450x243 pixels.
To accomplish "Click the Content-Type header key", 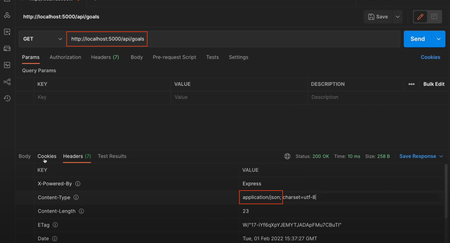I will click(54, 197).
